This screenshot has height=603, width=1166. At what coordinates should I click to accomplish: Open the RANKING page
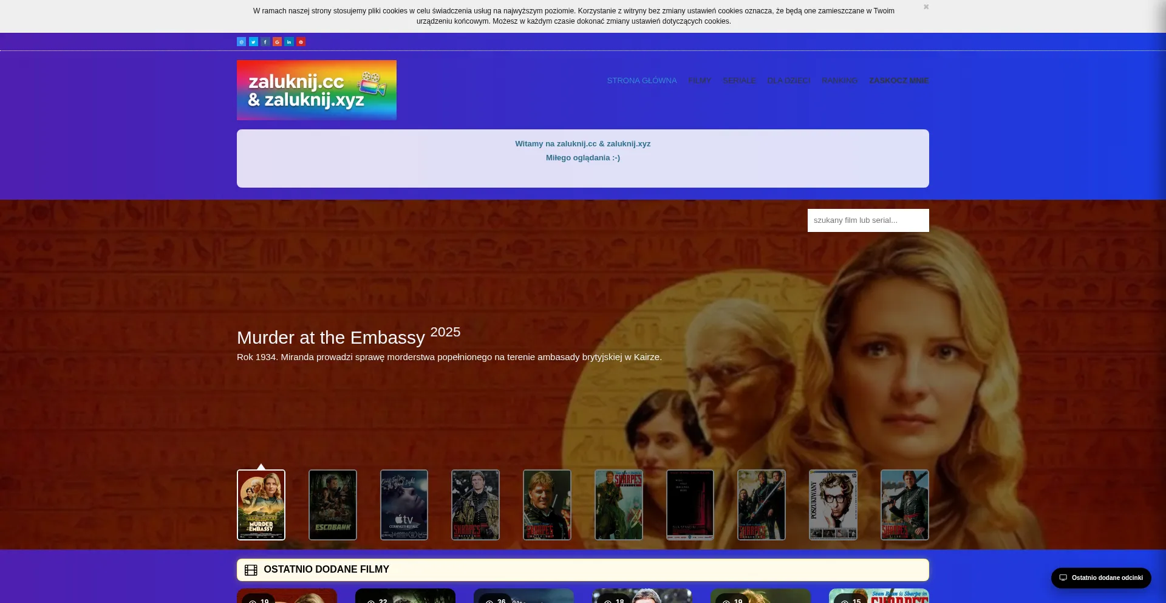(839, 81)
